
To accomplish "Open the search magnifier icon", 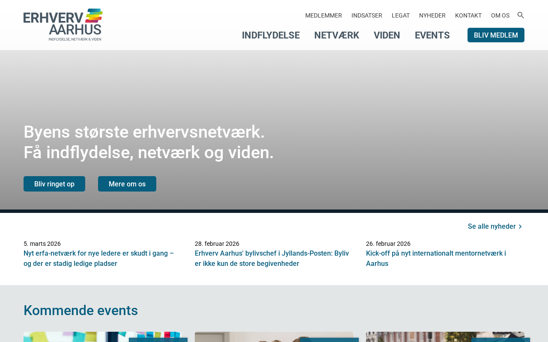I will (x=521, y=15).
